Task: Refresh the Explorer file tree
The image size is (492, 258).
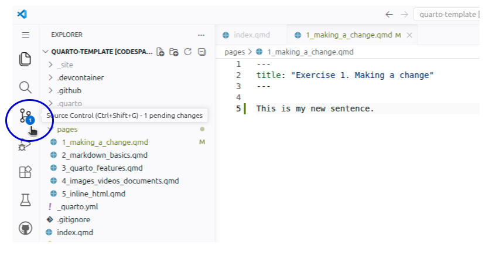Action: click(x=187, y=52)
